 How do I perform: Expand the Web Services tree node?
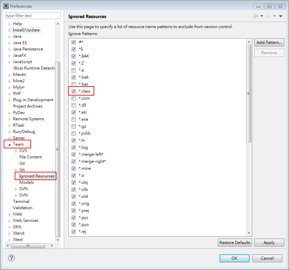tap(9, 221)
